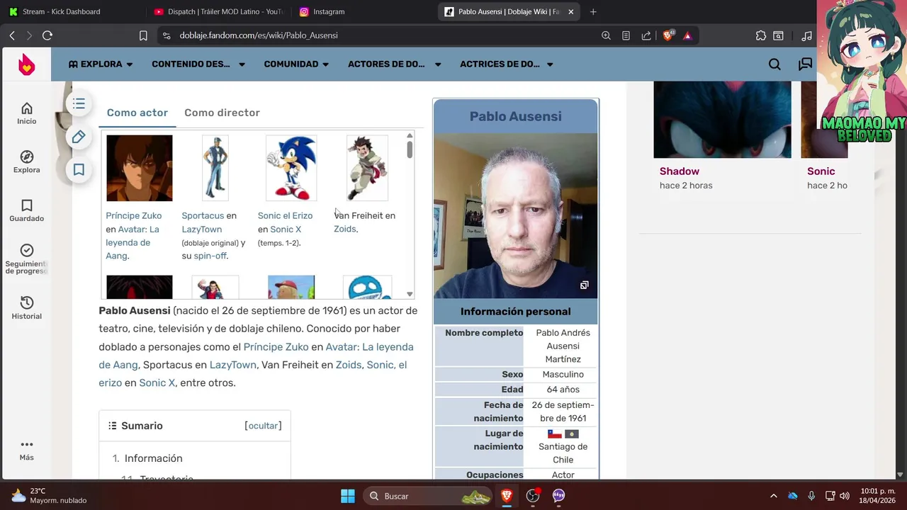Open OBS Studio in taskbar
Viewport: 907px width, 510px height.
click(533, 496)
